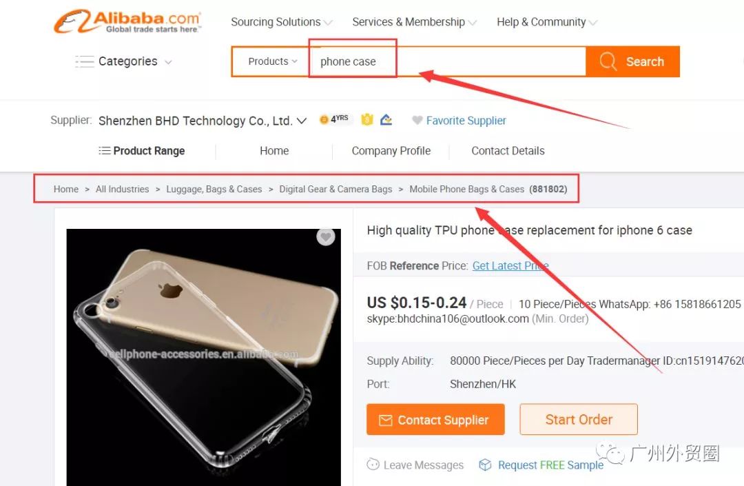Expand Sourcing Solutions menu
The height and width of the screenshot is (486, 744).
[x=281, y=22]
